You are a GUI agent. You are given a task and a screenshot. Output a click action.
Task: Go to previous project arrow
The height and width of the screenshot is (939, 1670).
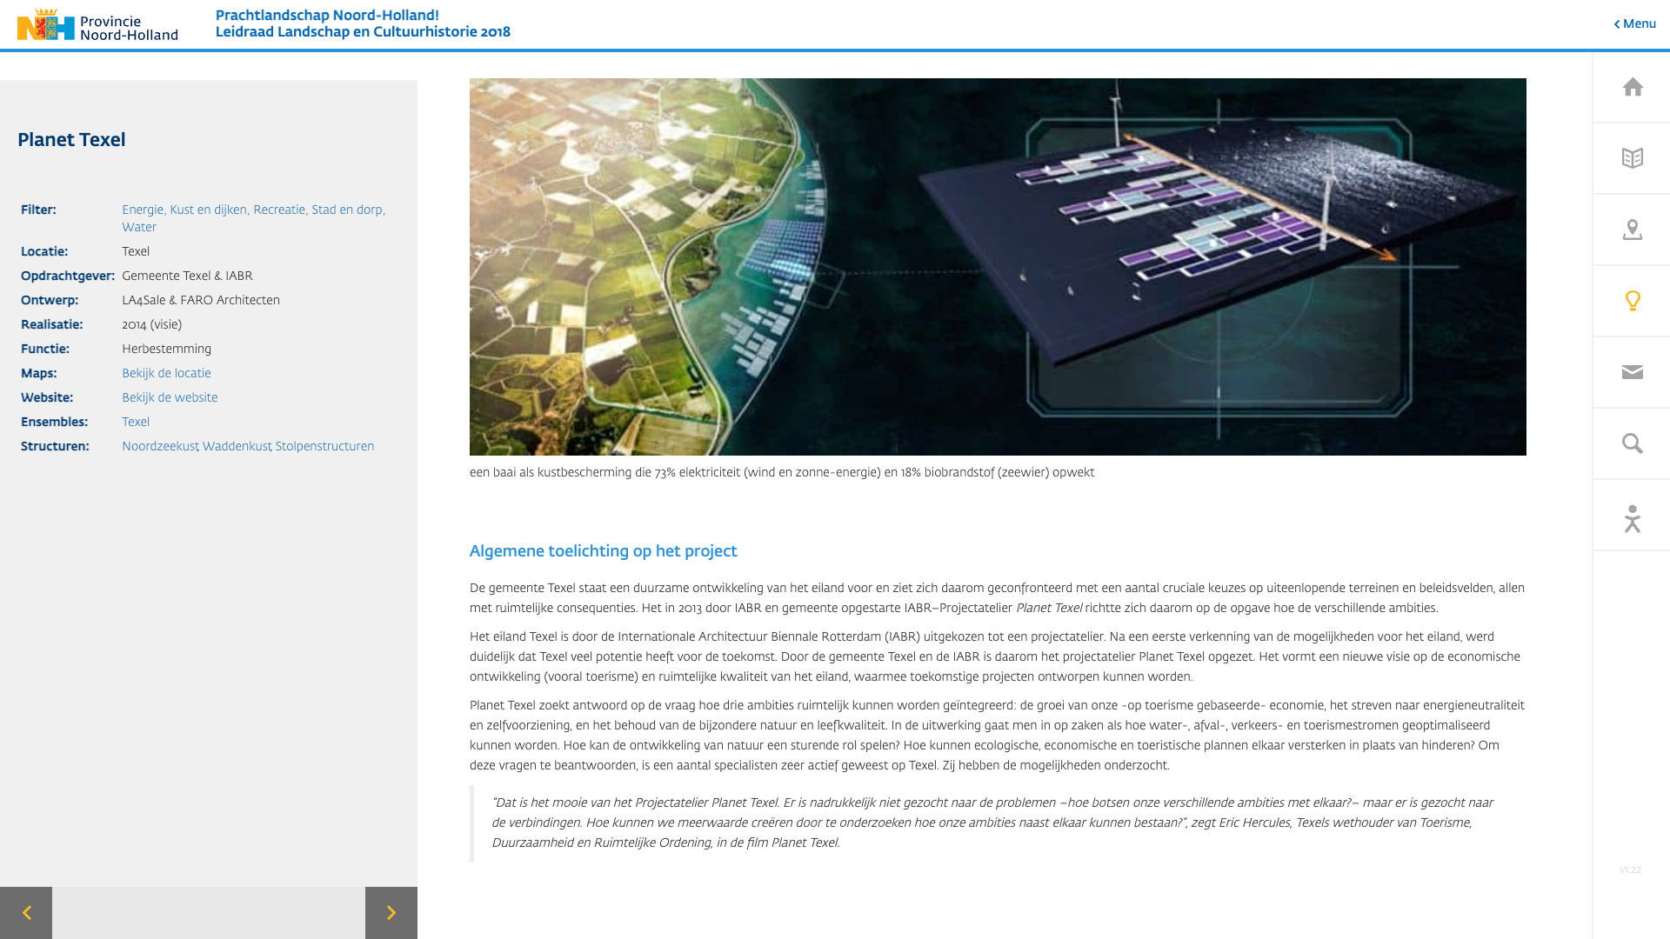pyautogui.click(x=26, y=913)
